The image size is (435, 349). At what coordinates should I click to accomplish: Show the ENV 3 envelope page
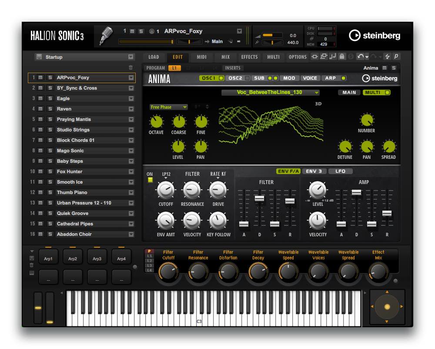point(314,171)
